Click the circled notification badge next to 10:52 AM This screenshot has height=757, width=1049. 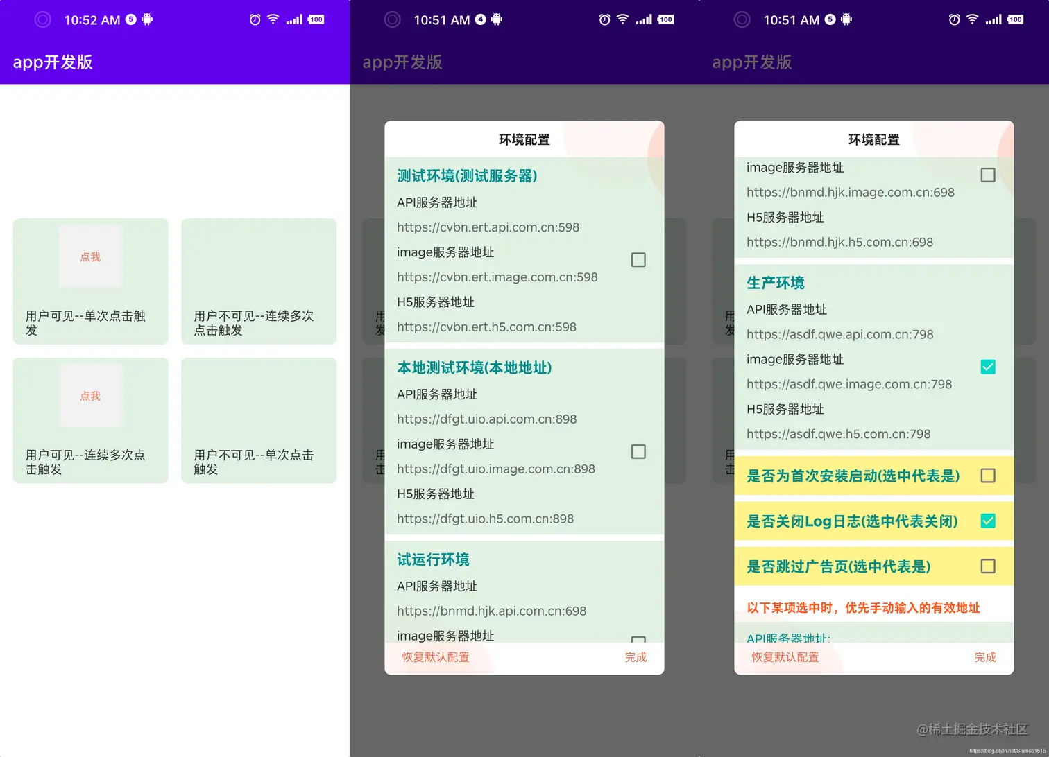131,19
